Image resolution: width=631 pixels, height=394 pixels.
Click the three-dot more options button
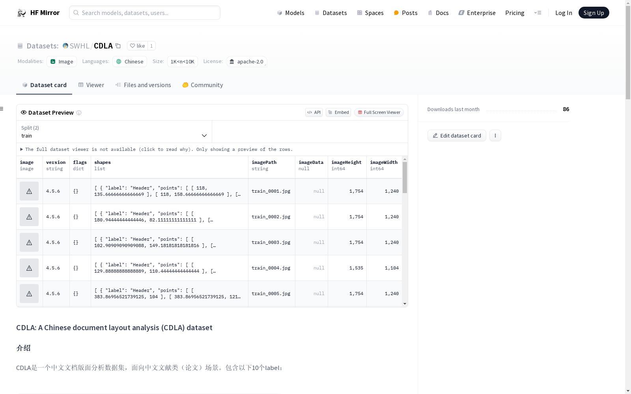(x=495, y=136)
